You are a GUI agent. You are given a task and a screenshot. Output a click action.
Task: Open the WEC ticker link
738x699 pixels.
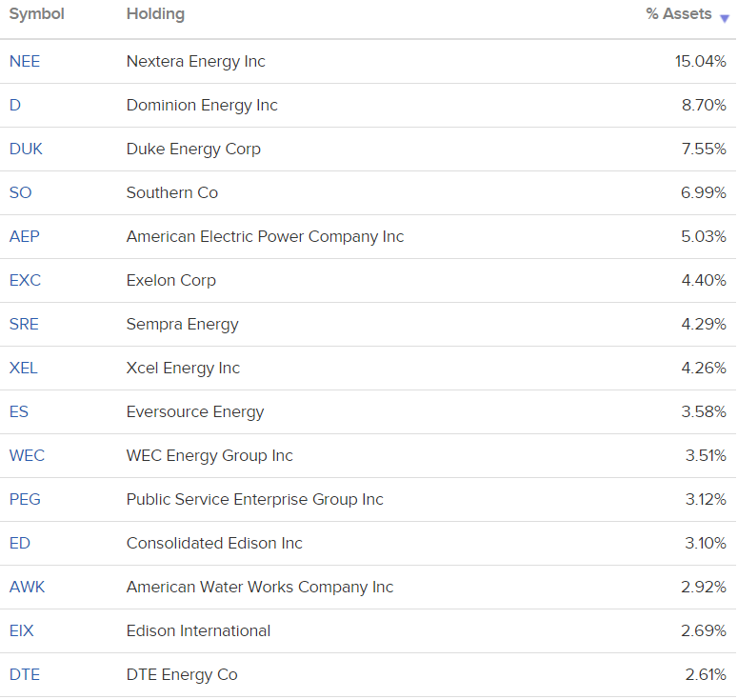coord(27,455)
